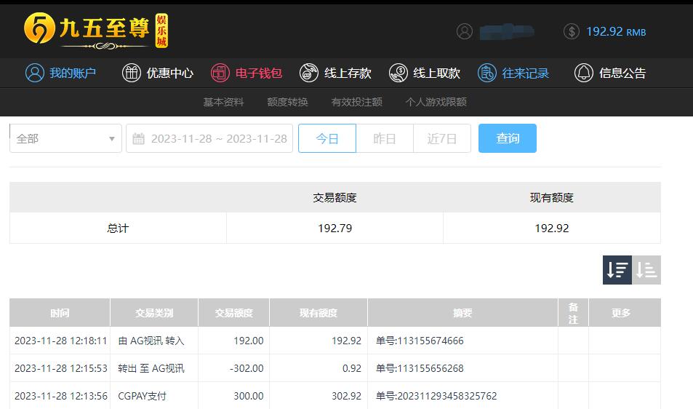Image resolution: width=693 pixels, height=409 pixels.
Task: Switch to the 基本资料 sub-tab
Action: (x=223, y=102)
